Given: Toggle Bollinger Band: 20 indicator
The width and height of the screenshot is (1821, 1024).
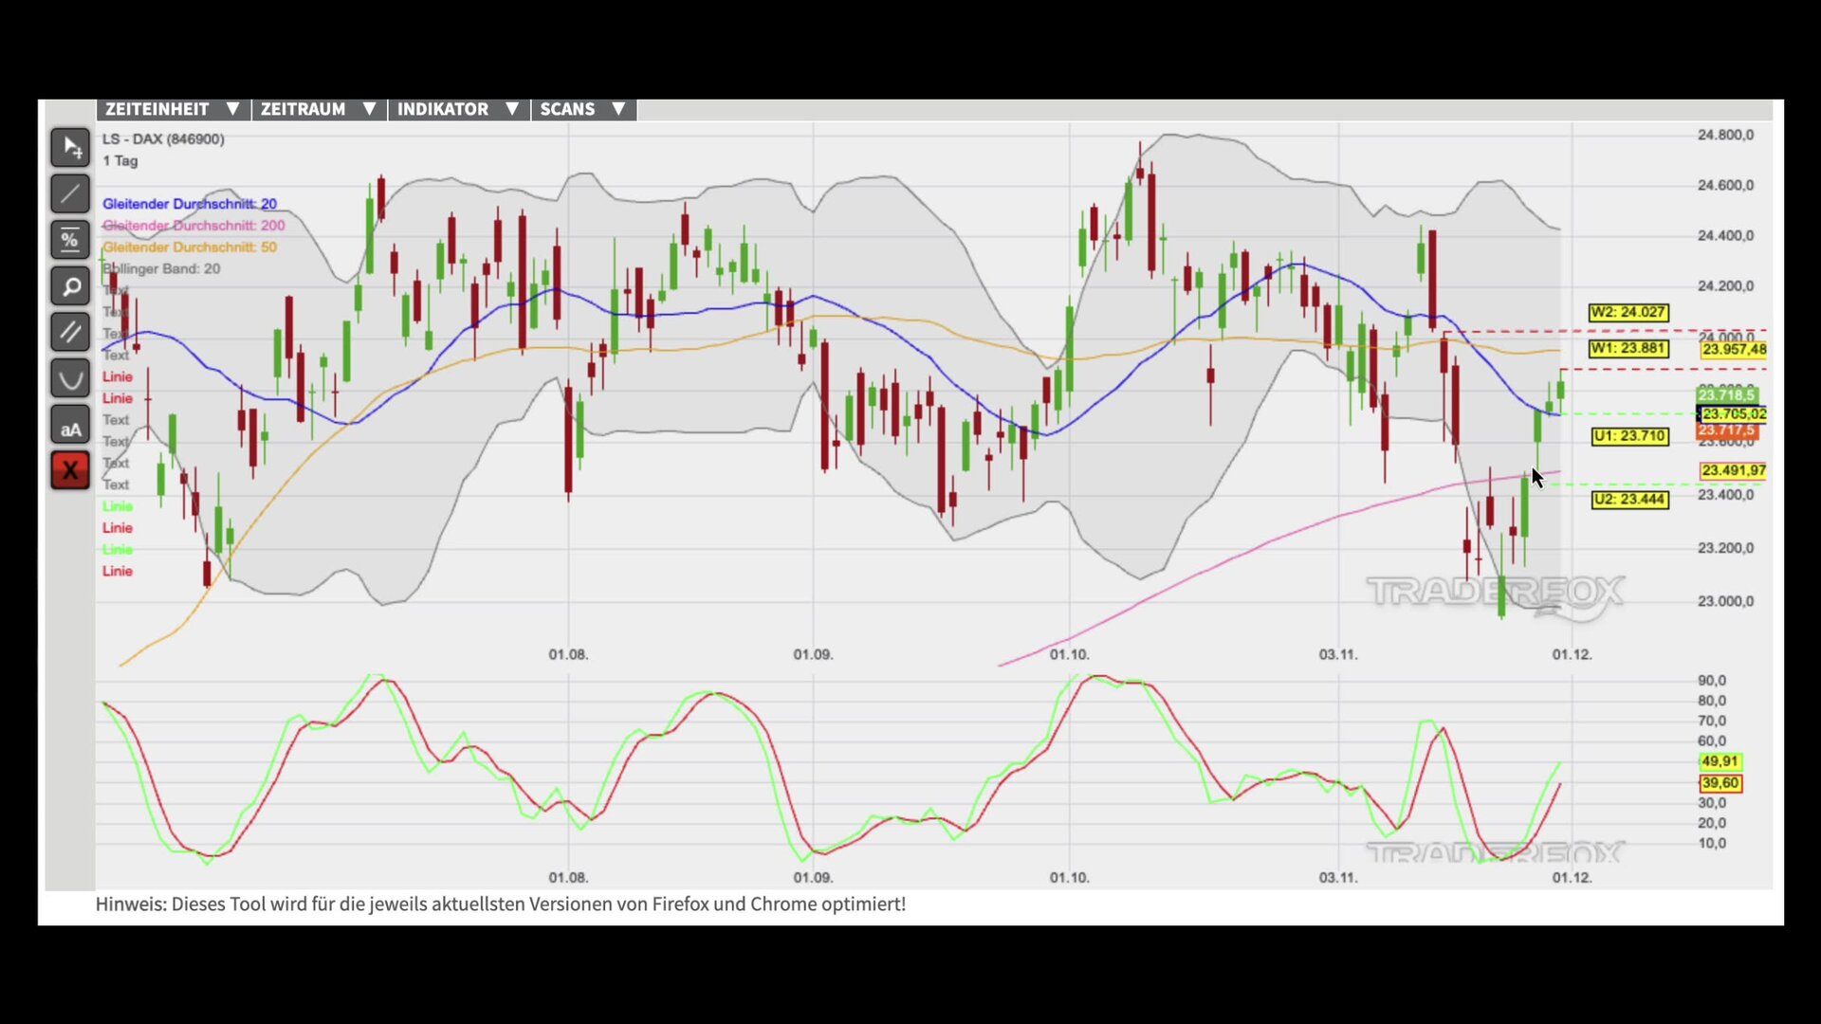Looking at the screenshot, I should pos(163,269).
